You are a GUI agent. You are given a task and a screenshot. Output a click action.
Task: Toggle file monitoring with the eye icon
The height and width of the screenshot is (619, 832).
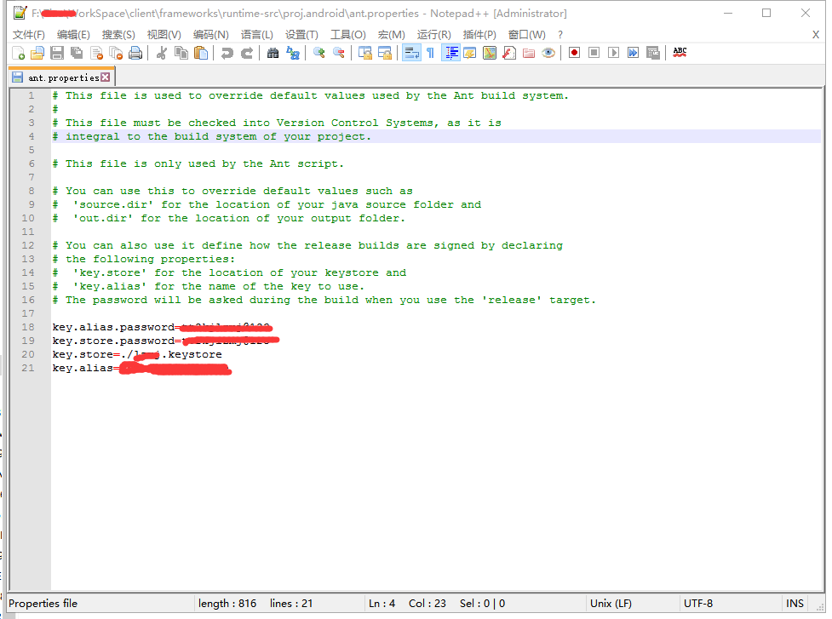click(548, 53)
